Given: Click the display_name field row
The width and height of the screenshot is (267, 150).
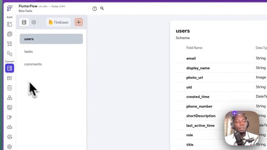Looking at the screenshot, I should [222, 68].
